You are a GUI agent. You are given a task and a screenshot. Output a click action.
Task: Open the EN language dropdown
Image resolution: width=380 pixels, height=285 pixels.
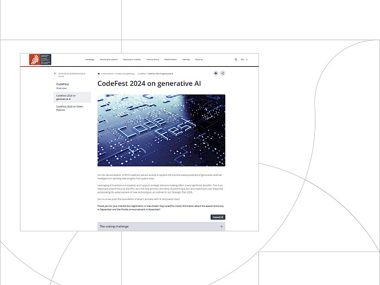pyautogui.click(x=244, y=60)
